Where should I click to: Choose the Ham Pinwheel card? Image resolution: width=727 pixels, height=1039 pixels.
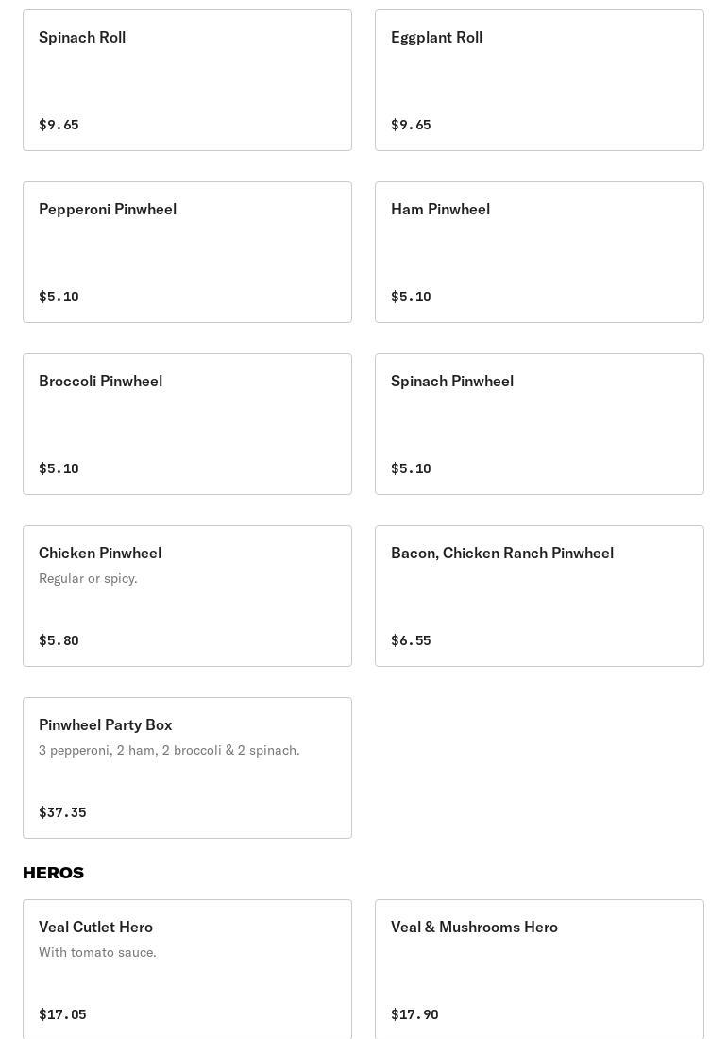[539, 252]
